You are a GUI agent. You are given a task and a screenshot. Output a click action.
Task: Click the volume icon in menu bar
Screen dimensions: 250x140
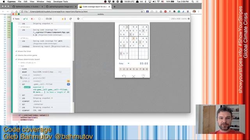click(154, 2)
